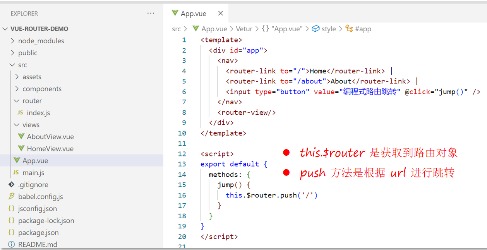Click the <div id="app"> code line
The width and height of the screenshot is (487, 250).
point(238,50)
